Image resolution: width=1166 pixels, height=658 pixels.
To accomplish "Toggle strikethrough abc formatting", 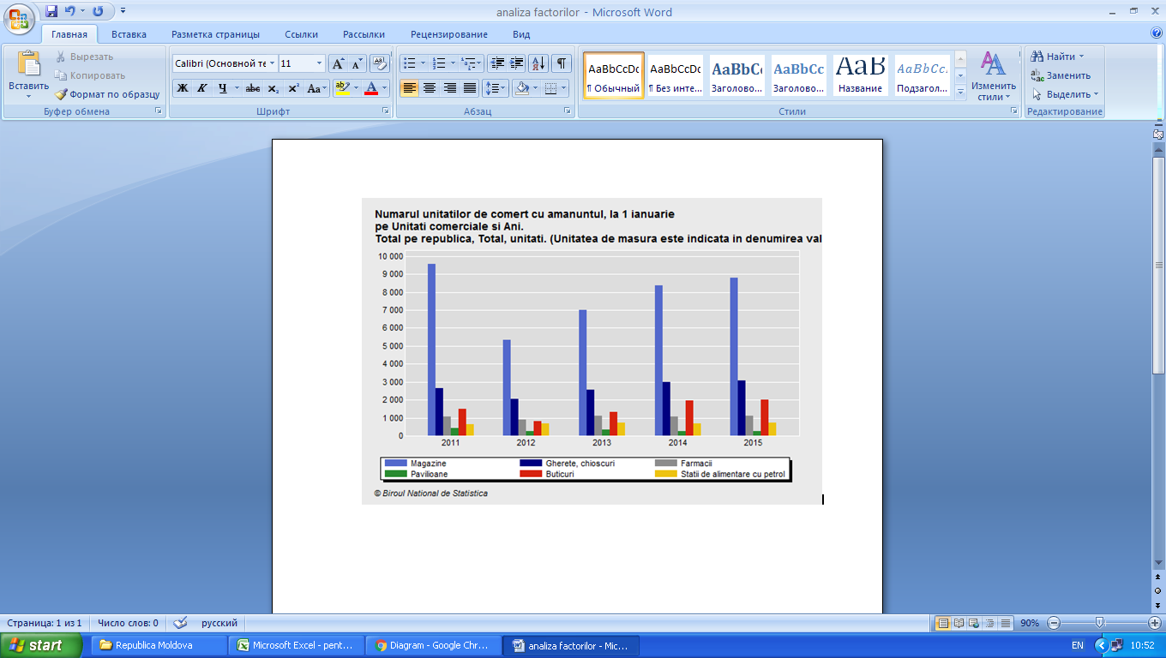I will pyautogui.click(x=253, y=88).
